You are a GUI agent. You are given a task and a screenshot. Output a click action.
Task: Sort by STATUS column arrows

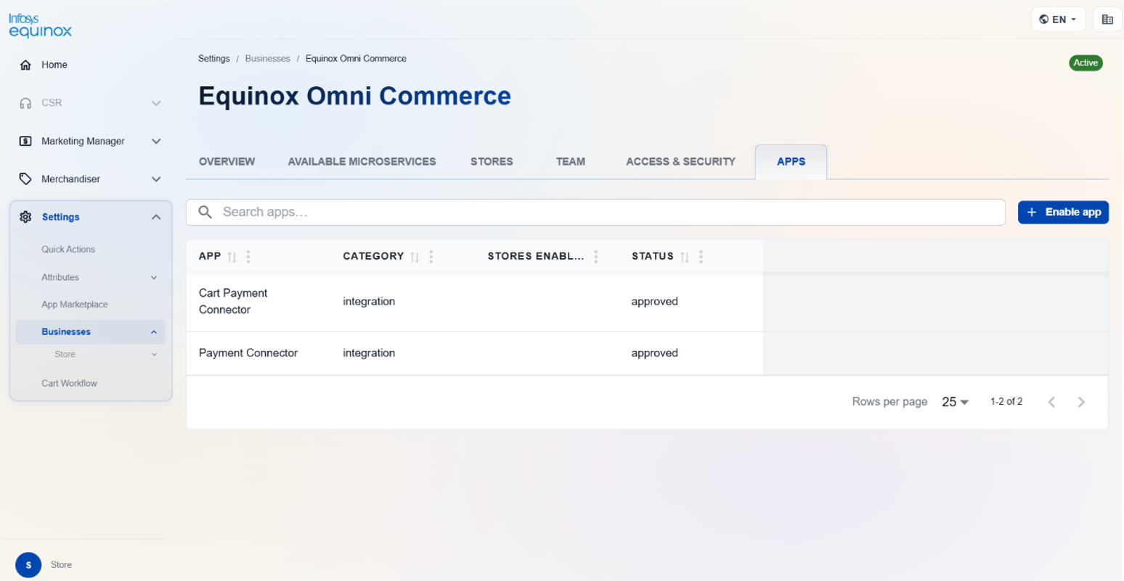tap(684, 257)
